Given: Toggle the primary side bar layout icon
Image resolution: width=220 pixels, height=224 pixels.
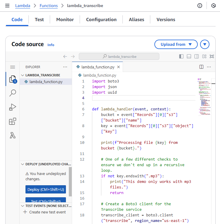Looking at the screenshot, I should pyautogui.click(x=181, y=56).
